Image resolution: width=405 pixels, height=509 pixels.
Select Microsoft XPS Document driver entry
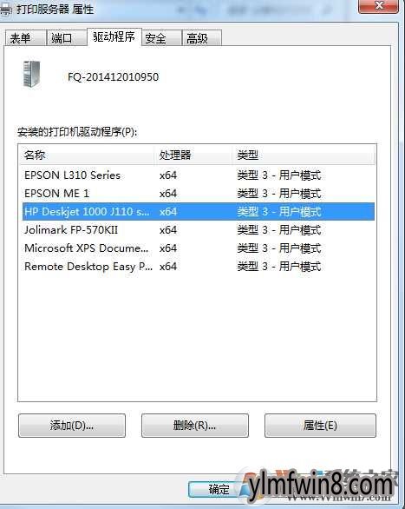tap(199, 248)
